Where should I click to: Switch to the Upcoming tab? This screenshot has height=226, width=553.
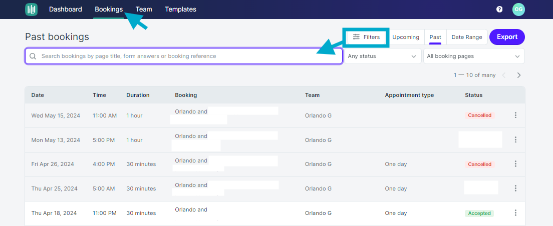pos(406,37)
